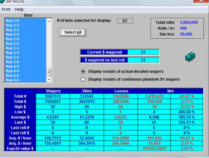Viewport: 209px width, 158px height.
Task: Click the Wagers column header
Action: point(53,91)
